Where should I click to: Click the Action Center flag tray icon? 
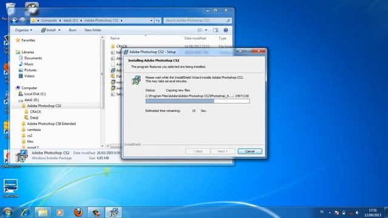coord(336,213)
